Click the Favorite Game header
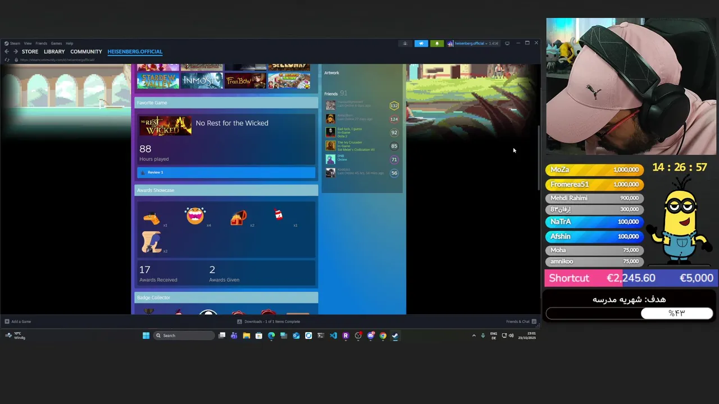This screenshot has width=719, height=404. coord(226,103)
